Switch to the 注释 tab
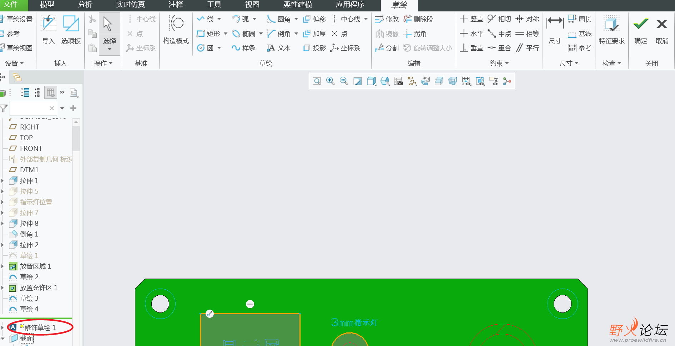 (x=176, y=5)
